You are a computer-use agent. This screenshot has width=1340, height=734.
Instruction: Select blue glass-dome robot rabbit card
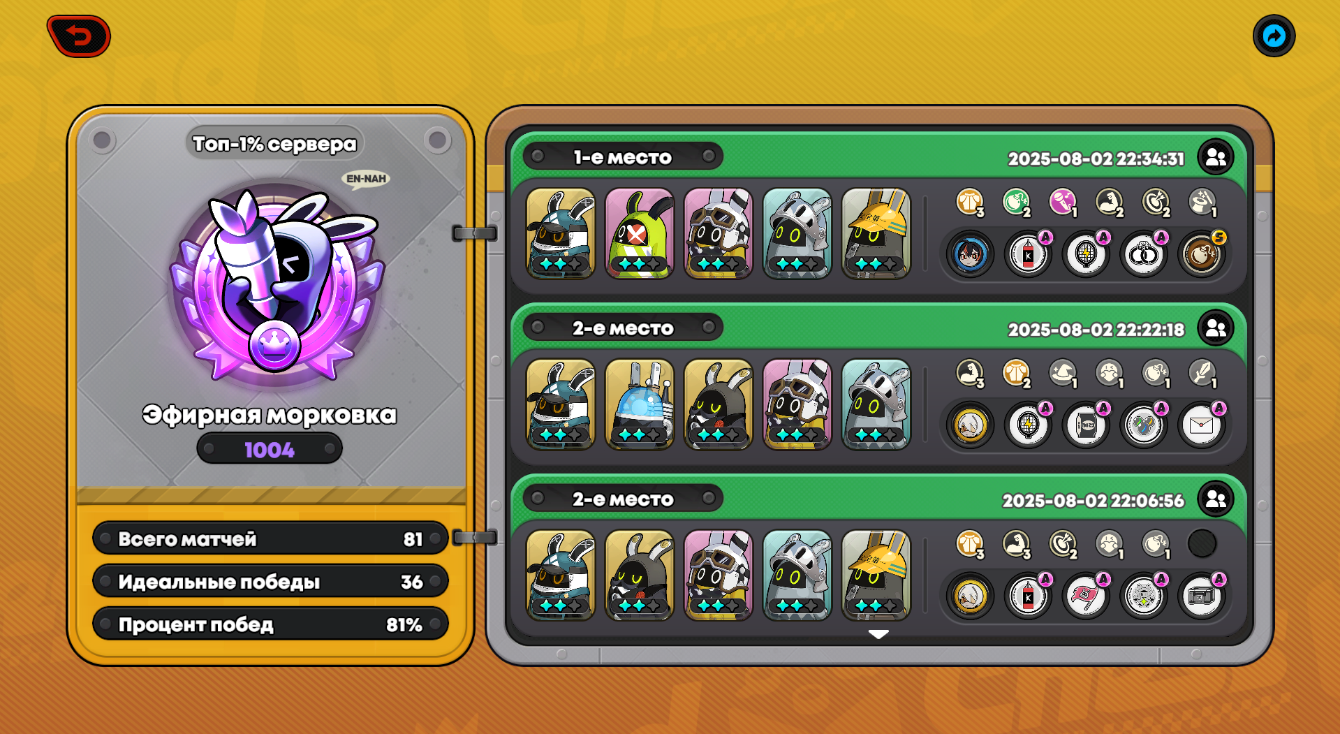(x=639, y=404)
